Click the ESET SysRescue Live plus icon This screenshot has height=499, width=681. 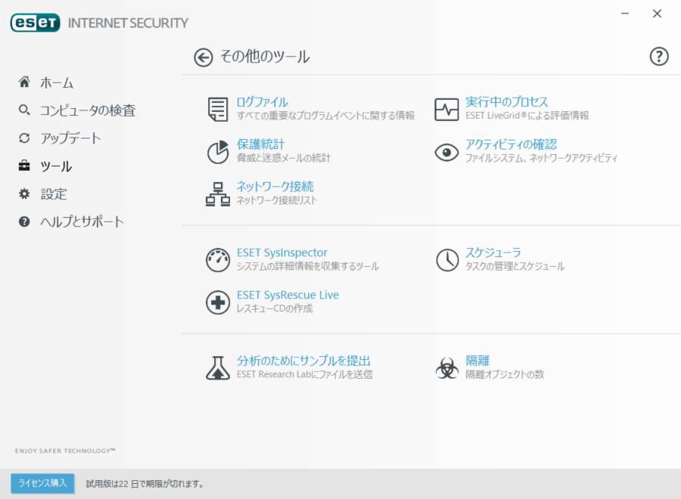[x=218, y=302]
